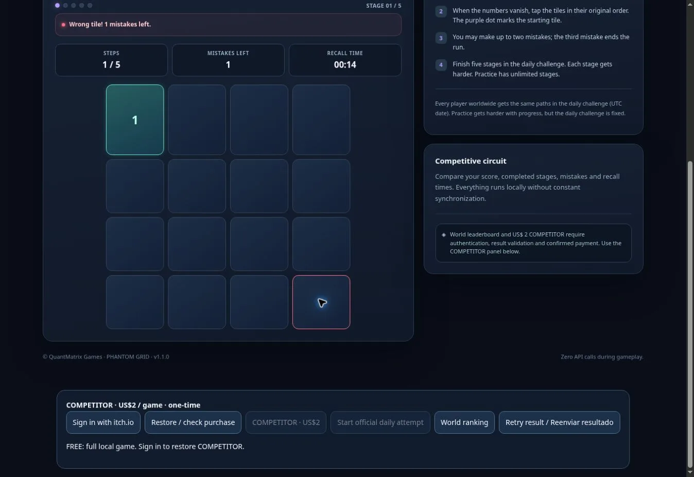Click the "Competitive circuit" heading
The image size is (694, 477).
[471, 161]
